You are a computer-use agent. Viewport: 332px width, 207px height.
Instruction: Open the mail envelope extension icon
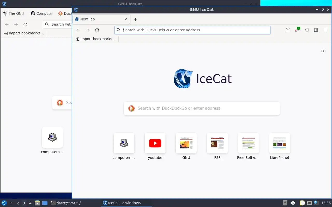tap(288, 30)
